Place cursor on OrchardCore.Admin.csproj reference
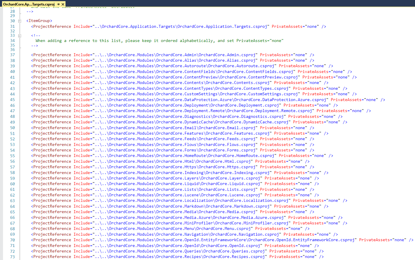415x260 pixels. (x=173, y=55)
